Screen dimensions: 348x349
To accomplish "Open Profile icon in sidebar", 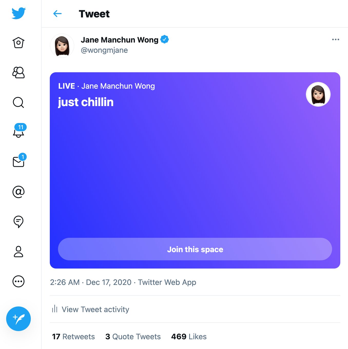I will (18, 252).
